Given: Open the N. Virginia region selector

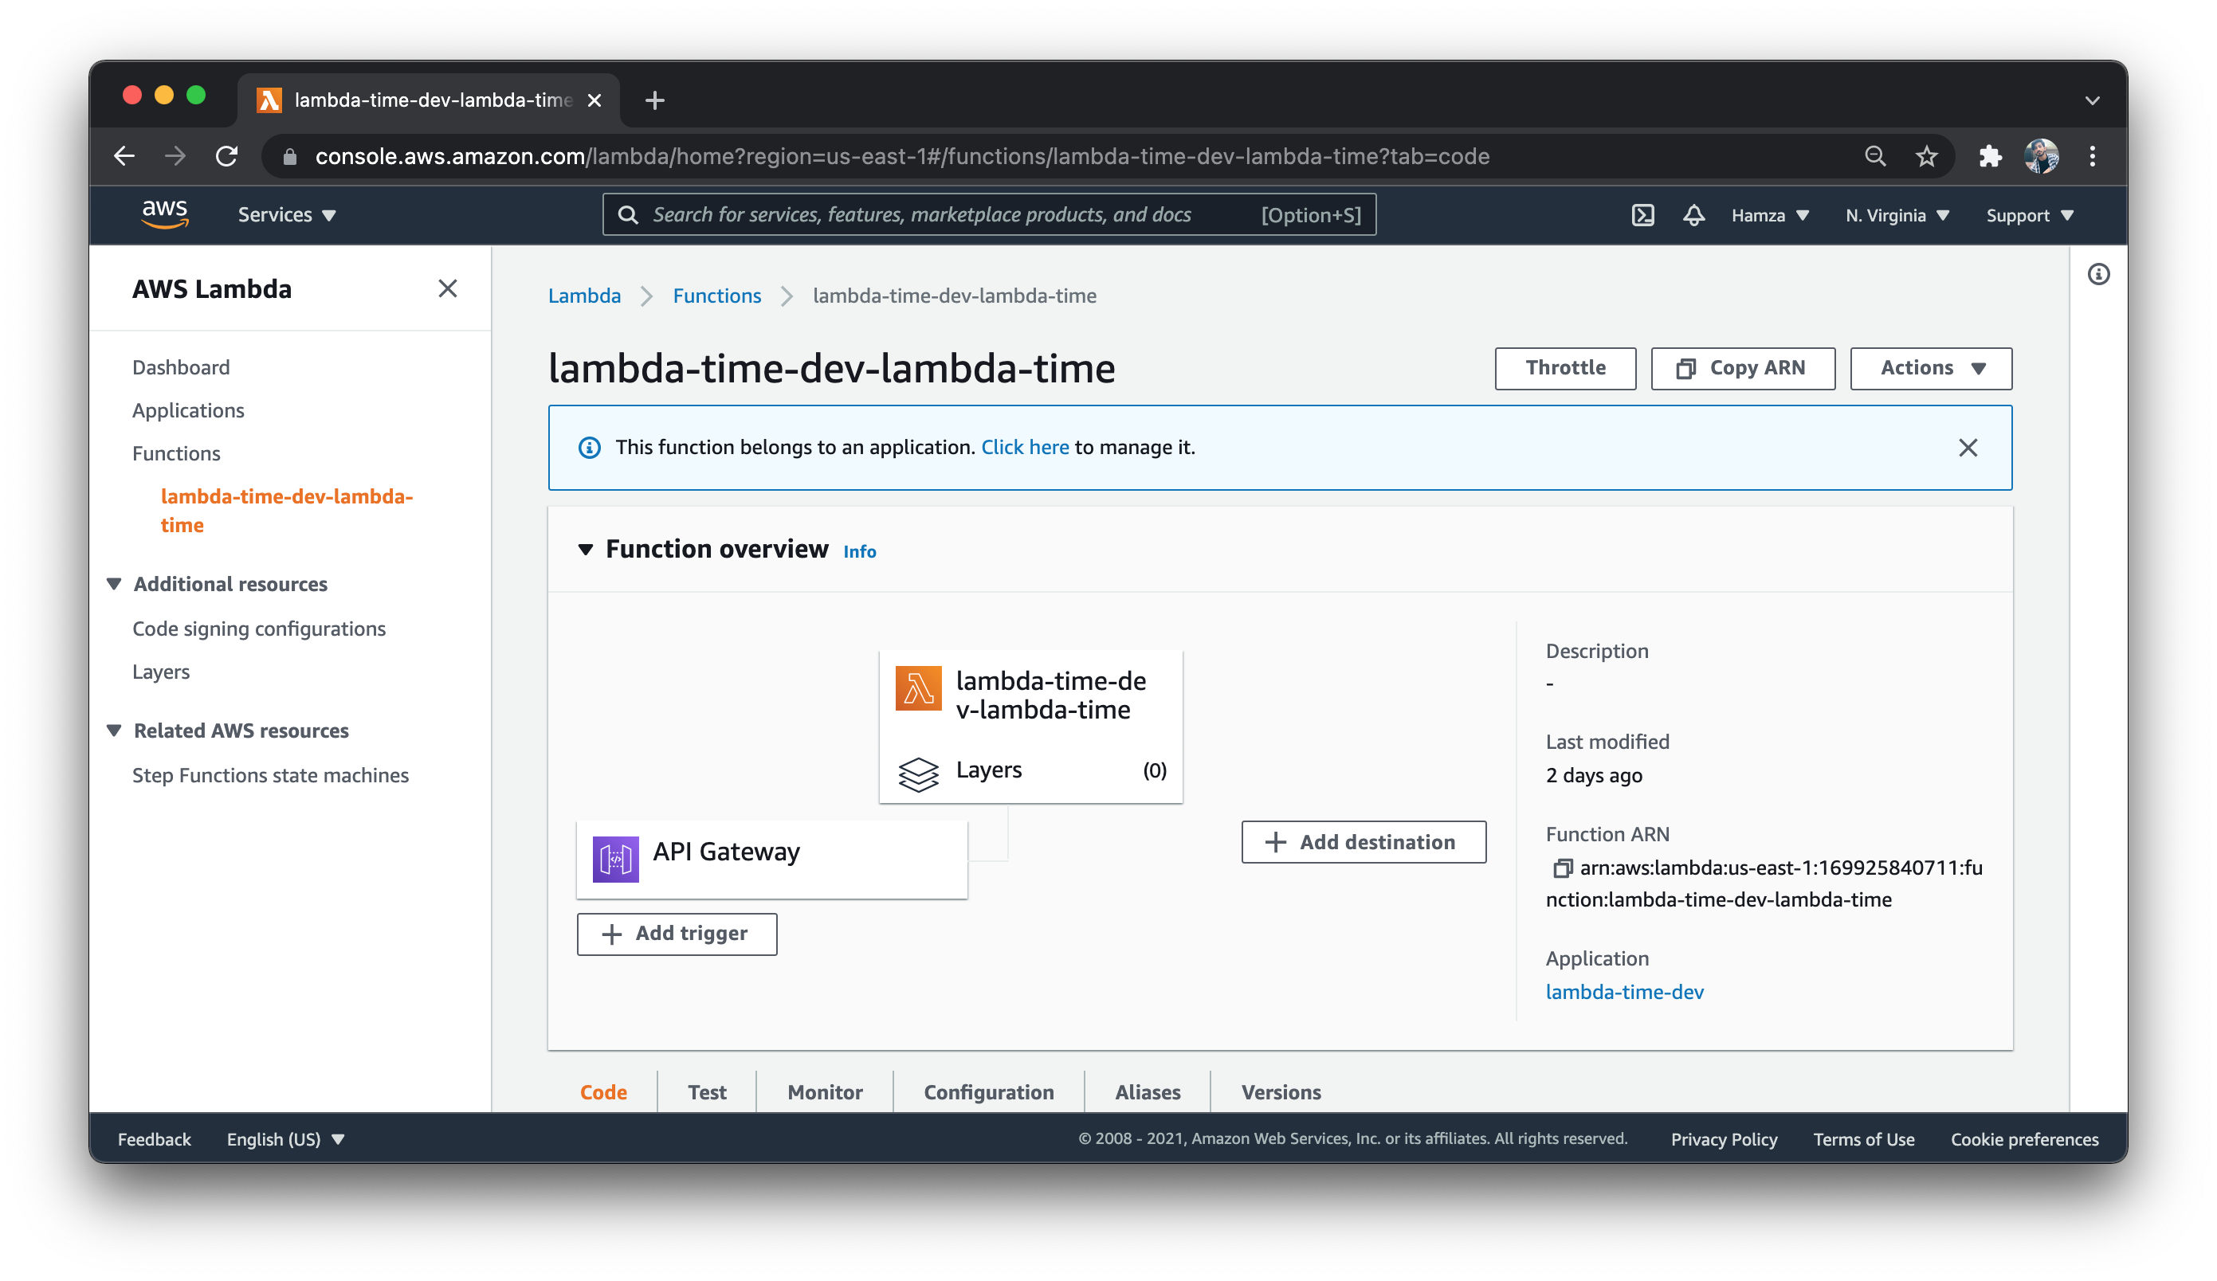Looking at the screenshot, I should pos(1897,215).
